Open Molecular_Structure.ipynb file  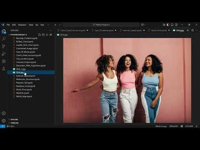[x=28, y=79]
